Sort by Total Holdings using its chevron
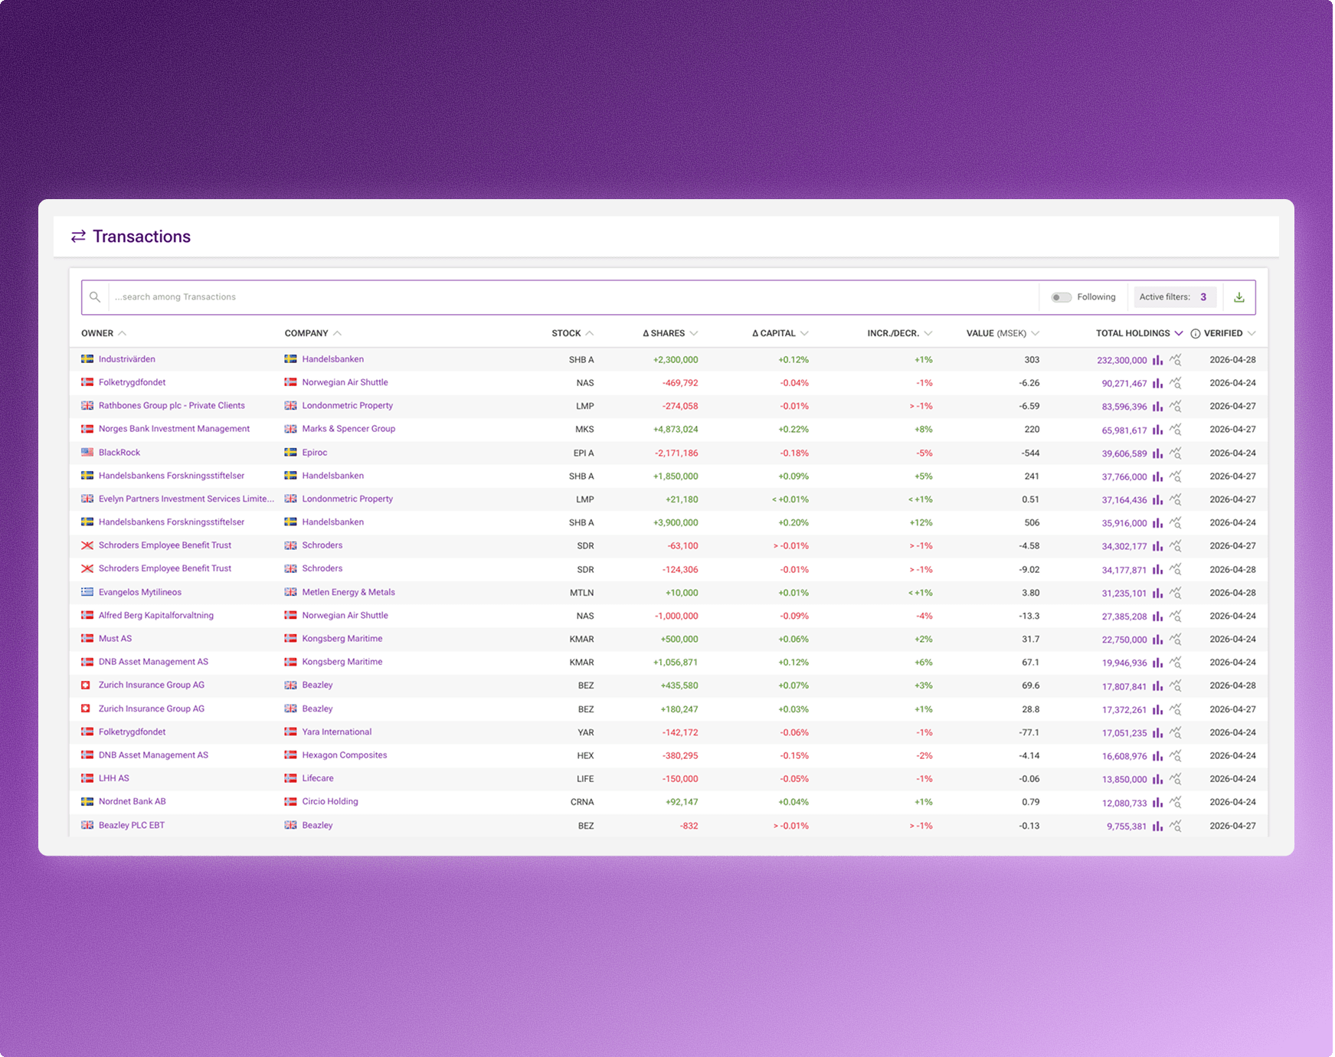 pyautogui.click(x=1179, y=333)
